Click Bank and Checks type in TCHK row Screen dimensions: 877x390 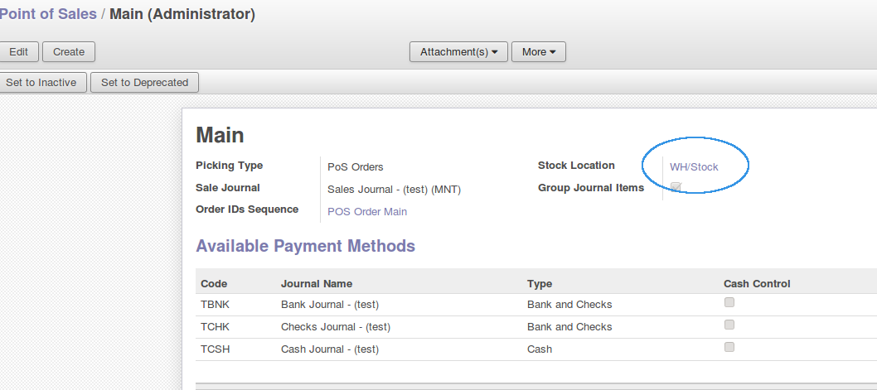569,327
